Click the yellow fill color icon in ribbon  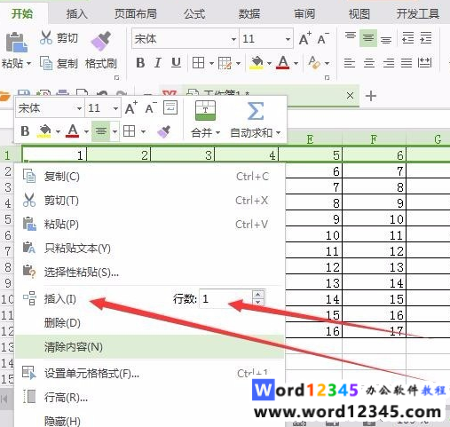(x=257, y=63)
